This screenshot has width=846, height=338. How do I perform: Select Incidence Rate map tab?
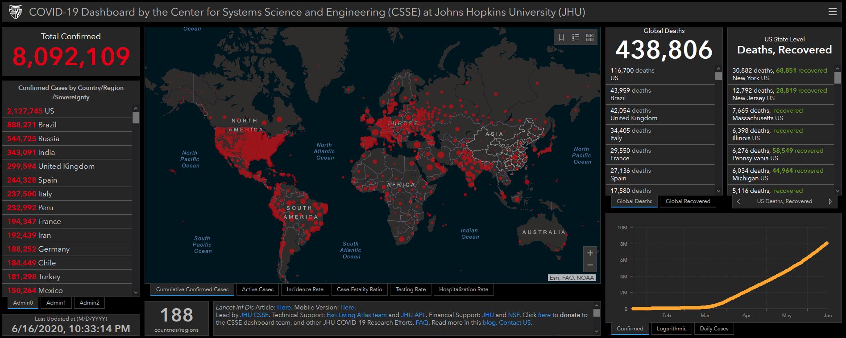pos(305,289)
